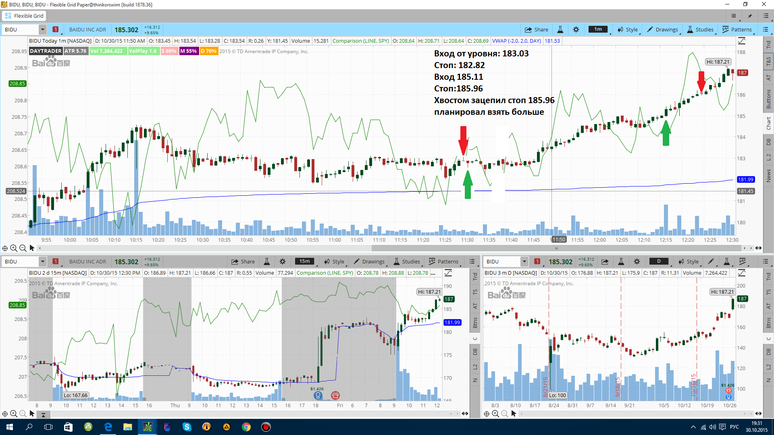Screen dimensions: 774x435
Task: Open Skype from the taskbar
Action: coord(187,427)
